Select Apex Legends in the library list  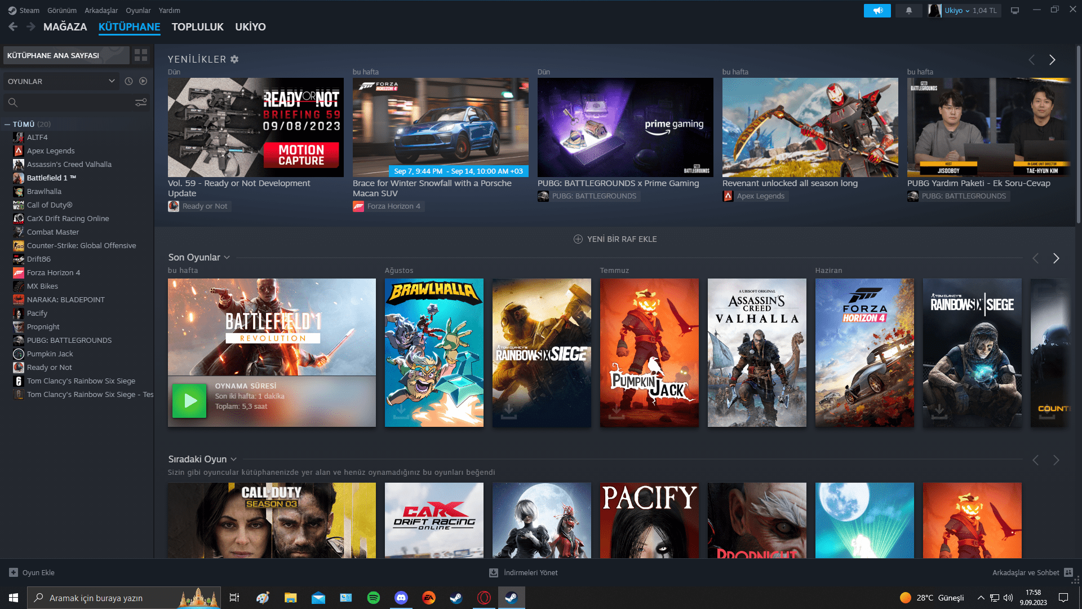(51, 151)
